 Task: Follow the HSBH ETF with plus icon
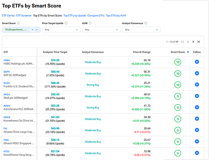click(197, 62)
